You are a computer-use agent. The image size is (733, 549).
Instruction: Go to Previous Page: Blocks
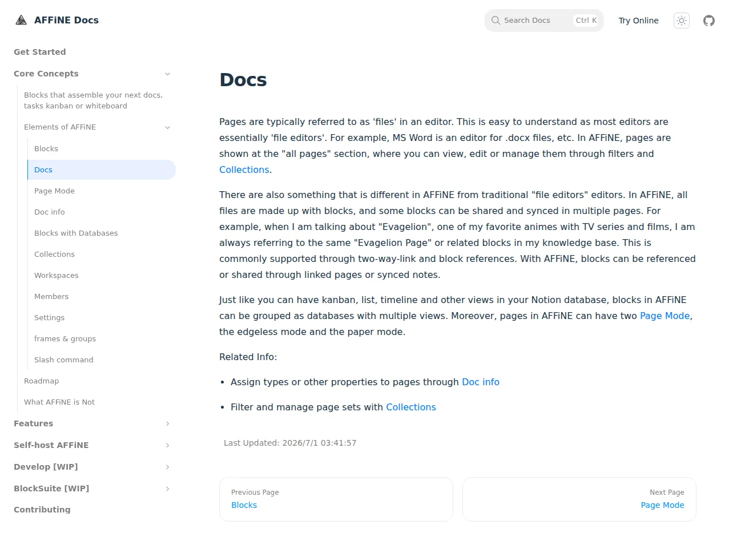(x=336, y=499)
